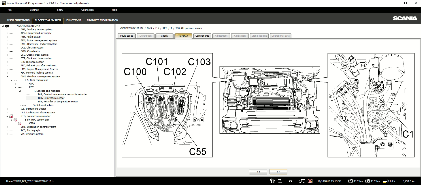The width and height of the screenshot is (421, 185).
Task: Click the engine bay overview diagram
Action: point(270,100)
